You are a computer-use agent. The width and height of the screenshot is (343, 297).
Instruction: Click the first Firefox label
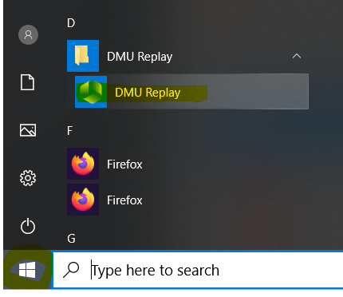pos(124,164)
